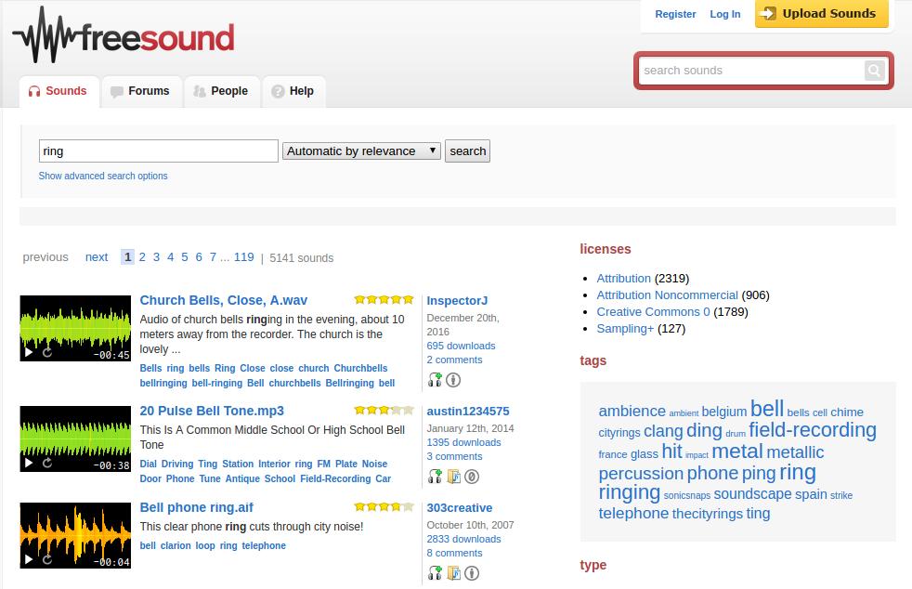
Task: Click the 'field-recording' tag in tag cloud
Action: click(x=812, y=429)
